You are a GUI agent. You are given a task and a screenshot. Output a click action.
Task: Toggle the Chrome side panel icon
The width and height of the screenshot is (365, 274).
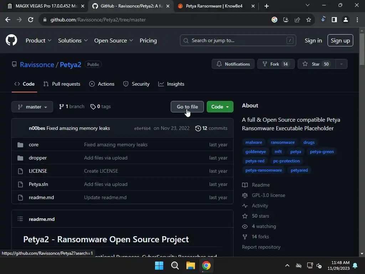point(334,20)
